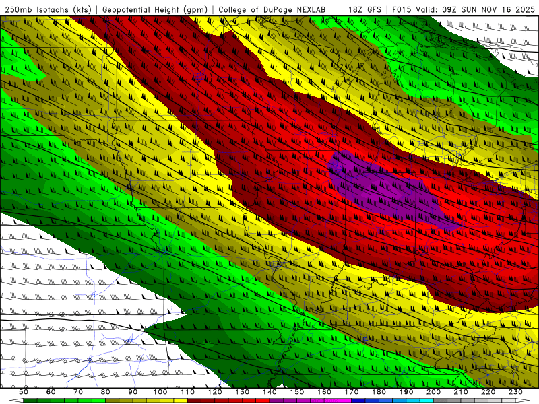The width and height of the screenshot is (539, 404).
Task: Click the 110 label on the color bar
Action: 188,392
